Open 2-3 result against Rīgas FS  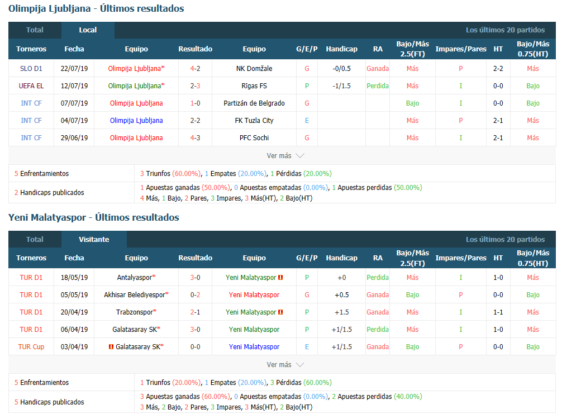coord(196,86)
